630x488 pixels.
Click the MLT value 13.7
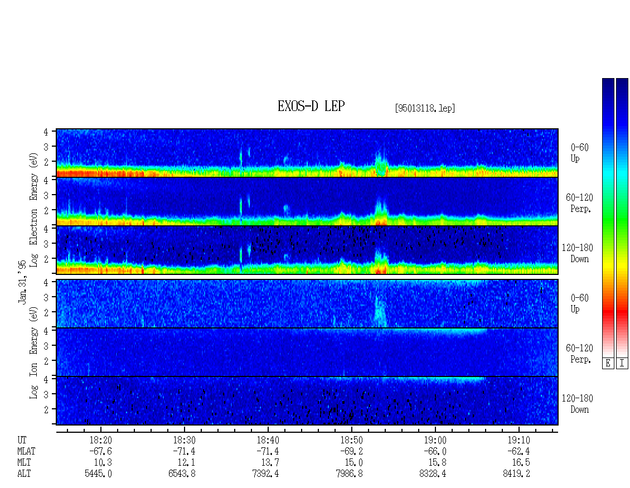pyautogui.click(x=270, y=463)
